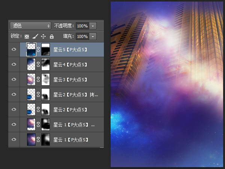Unlink mask on upper 星云 1 copy chain icon
225x169 pixels.
coord(38,124)
